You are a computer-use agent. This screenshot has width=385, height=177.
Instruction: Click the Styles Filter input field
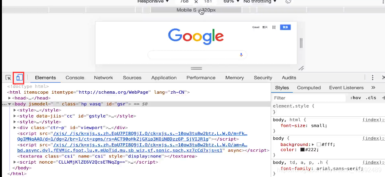pyautogui.click(x=309, y=98)
